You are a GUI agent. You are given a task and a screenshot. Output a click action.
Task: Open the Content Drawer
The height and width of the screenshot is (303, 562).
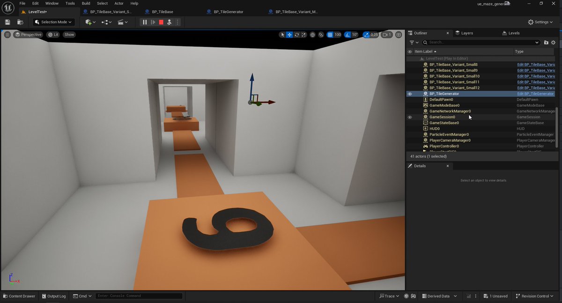pyautogui.click(x=19, y=296)
